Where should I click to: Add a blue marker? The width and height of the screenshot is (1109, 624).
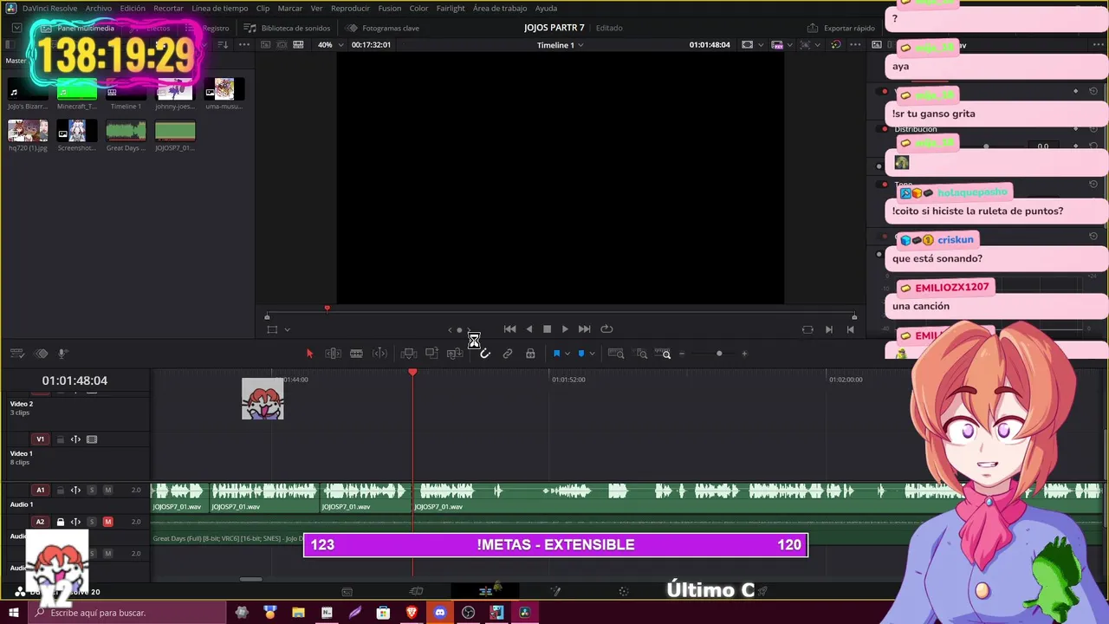580,354
